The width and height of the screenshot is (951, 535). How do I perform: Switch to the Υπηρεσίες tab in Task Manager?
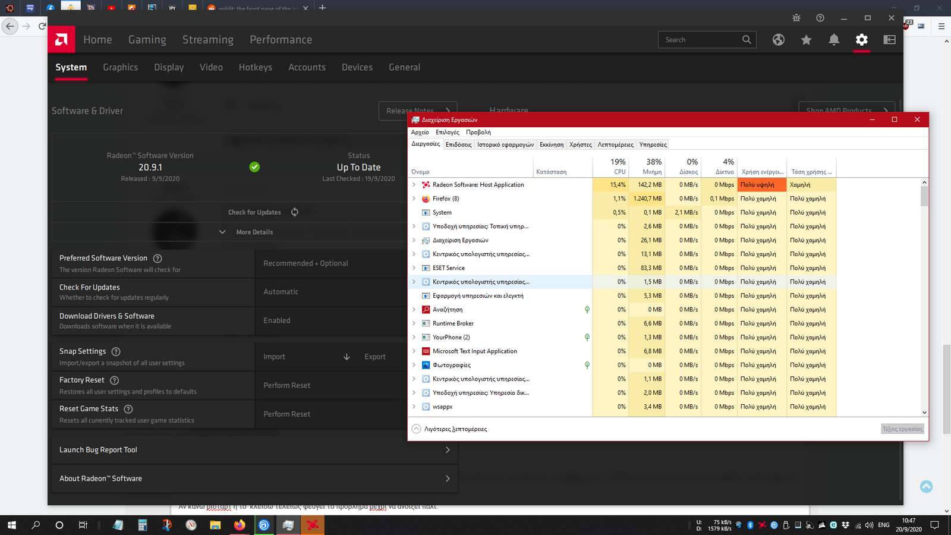tap(653, 144)
